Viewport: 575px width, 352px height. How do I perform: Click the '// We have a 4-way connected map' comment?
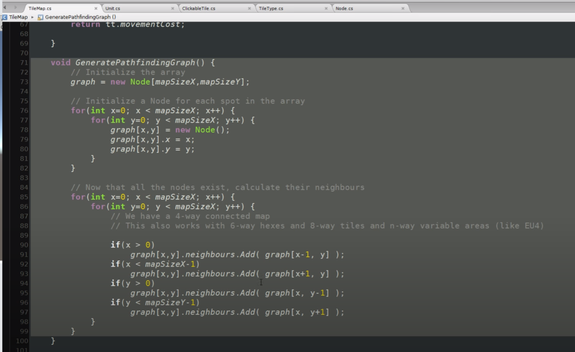[x=190, y=216]
